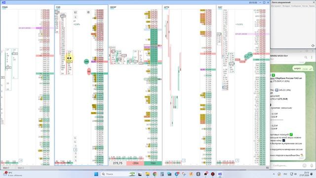The image size is (316, 178).
Task: Open search in the Telegram chat window
Action: pos(306,57)
